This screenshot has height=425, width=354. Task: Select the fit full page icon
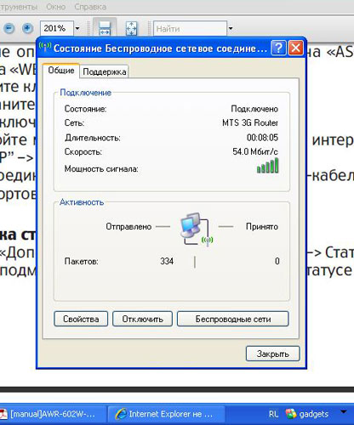131,28
